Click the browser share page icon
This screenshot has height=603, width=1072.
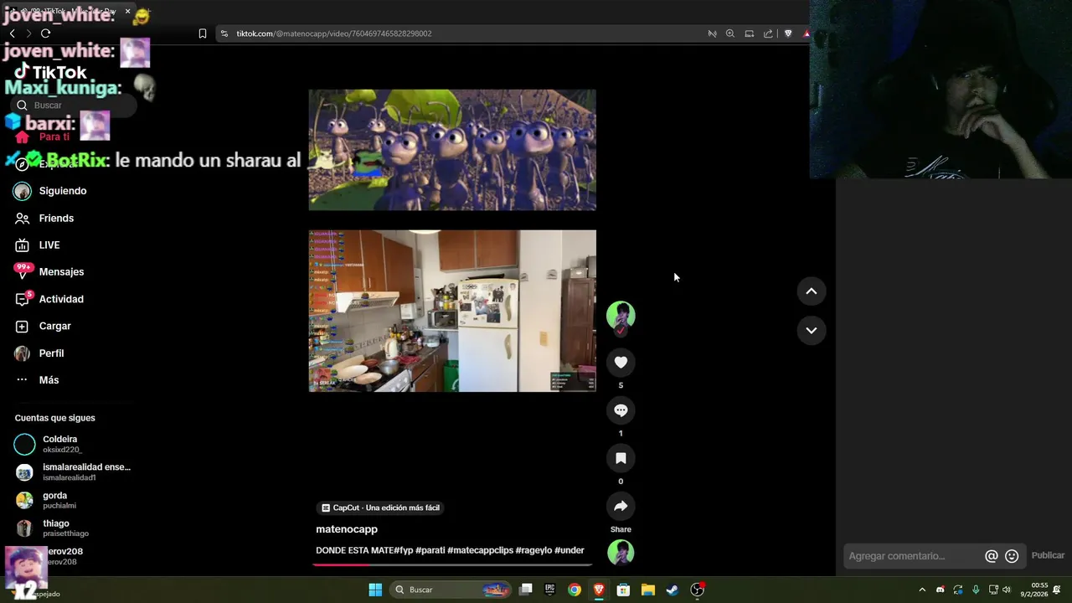point(768,33)
